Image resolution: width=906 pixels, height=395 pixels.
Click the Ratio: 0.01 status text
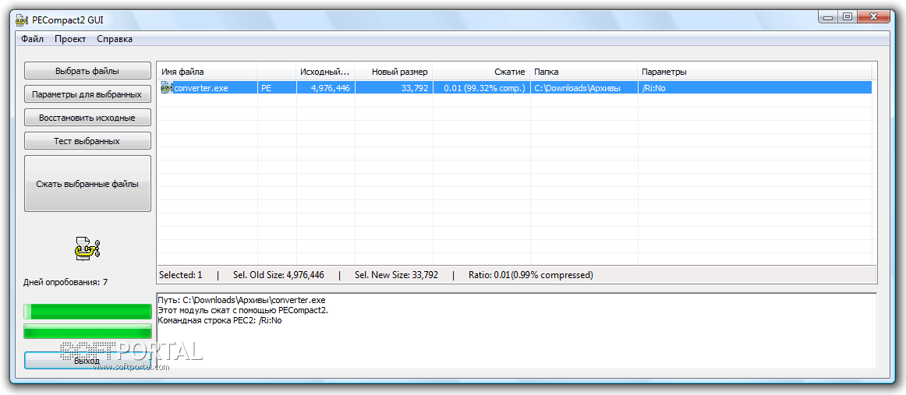tap(530, 275)
